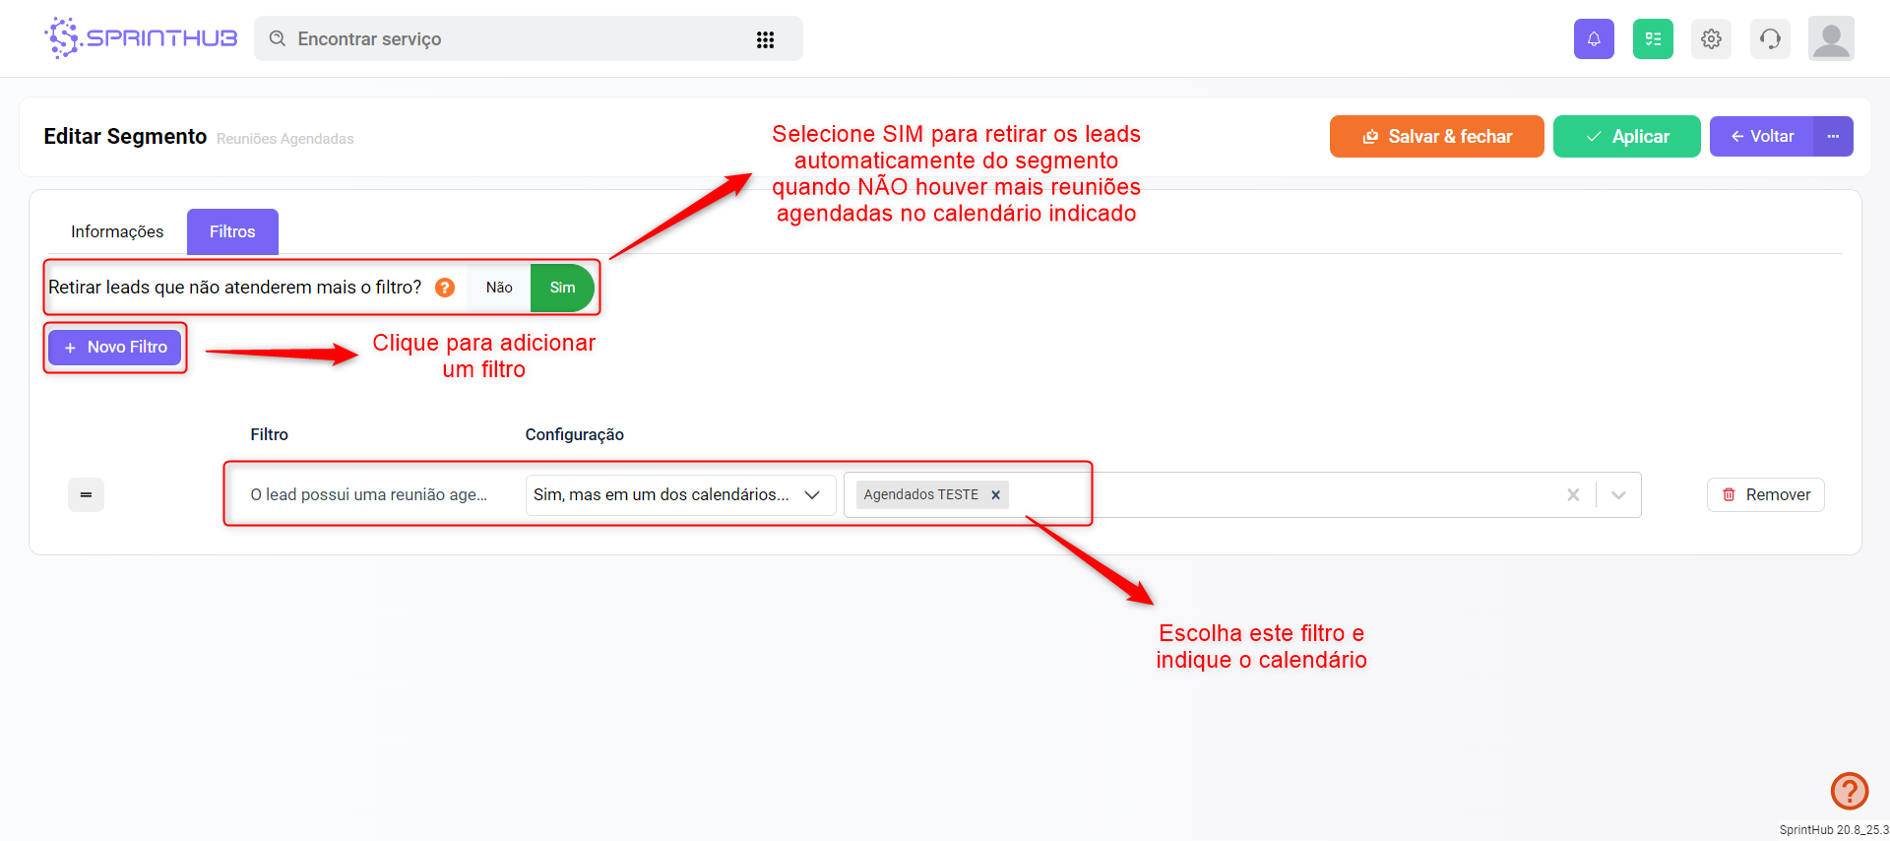Click the SprintHub logo
This screenshot has width=1890, height=841.
coord(141,38)
